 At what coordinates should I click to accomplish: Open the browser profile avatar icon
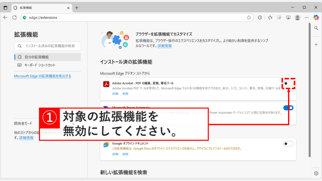(x=297, y=18)
